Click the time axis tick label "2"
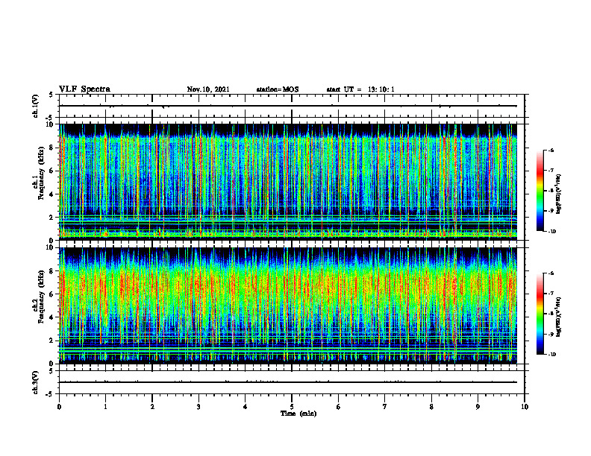The width and height of the screenshot is (591, 456). [152, 407]
